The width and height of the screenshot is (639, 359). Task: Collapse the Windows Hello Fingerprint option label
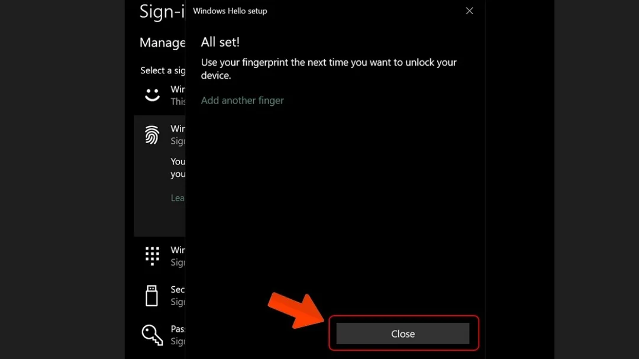point(177,129)
